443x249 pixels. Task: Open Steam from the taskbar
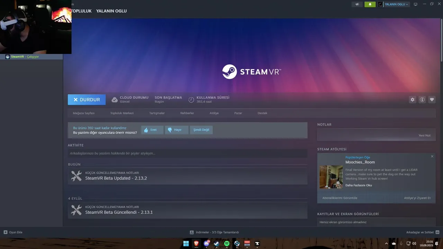point(216,243)
